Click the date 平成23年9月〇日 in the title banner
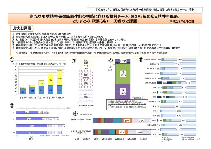Image resolution: width=211 pixels, height=149 pixels. click(182, 22)
